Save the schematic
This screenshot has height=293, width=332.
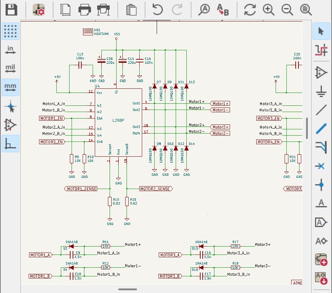[x=11, y=10]
